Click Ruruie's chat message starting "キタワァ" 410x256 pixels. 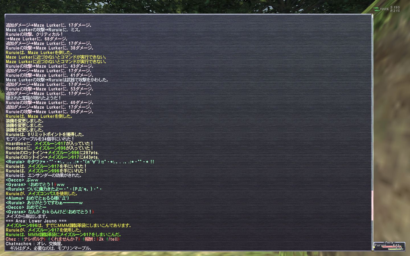click(80, 162)
